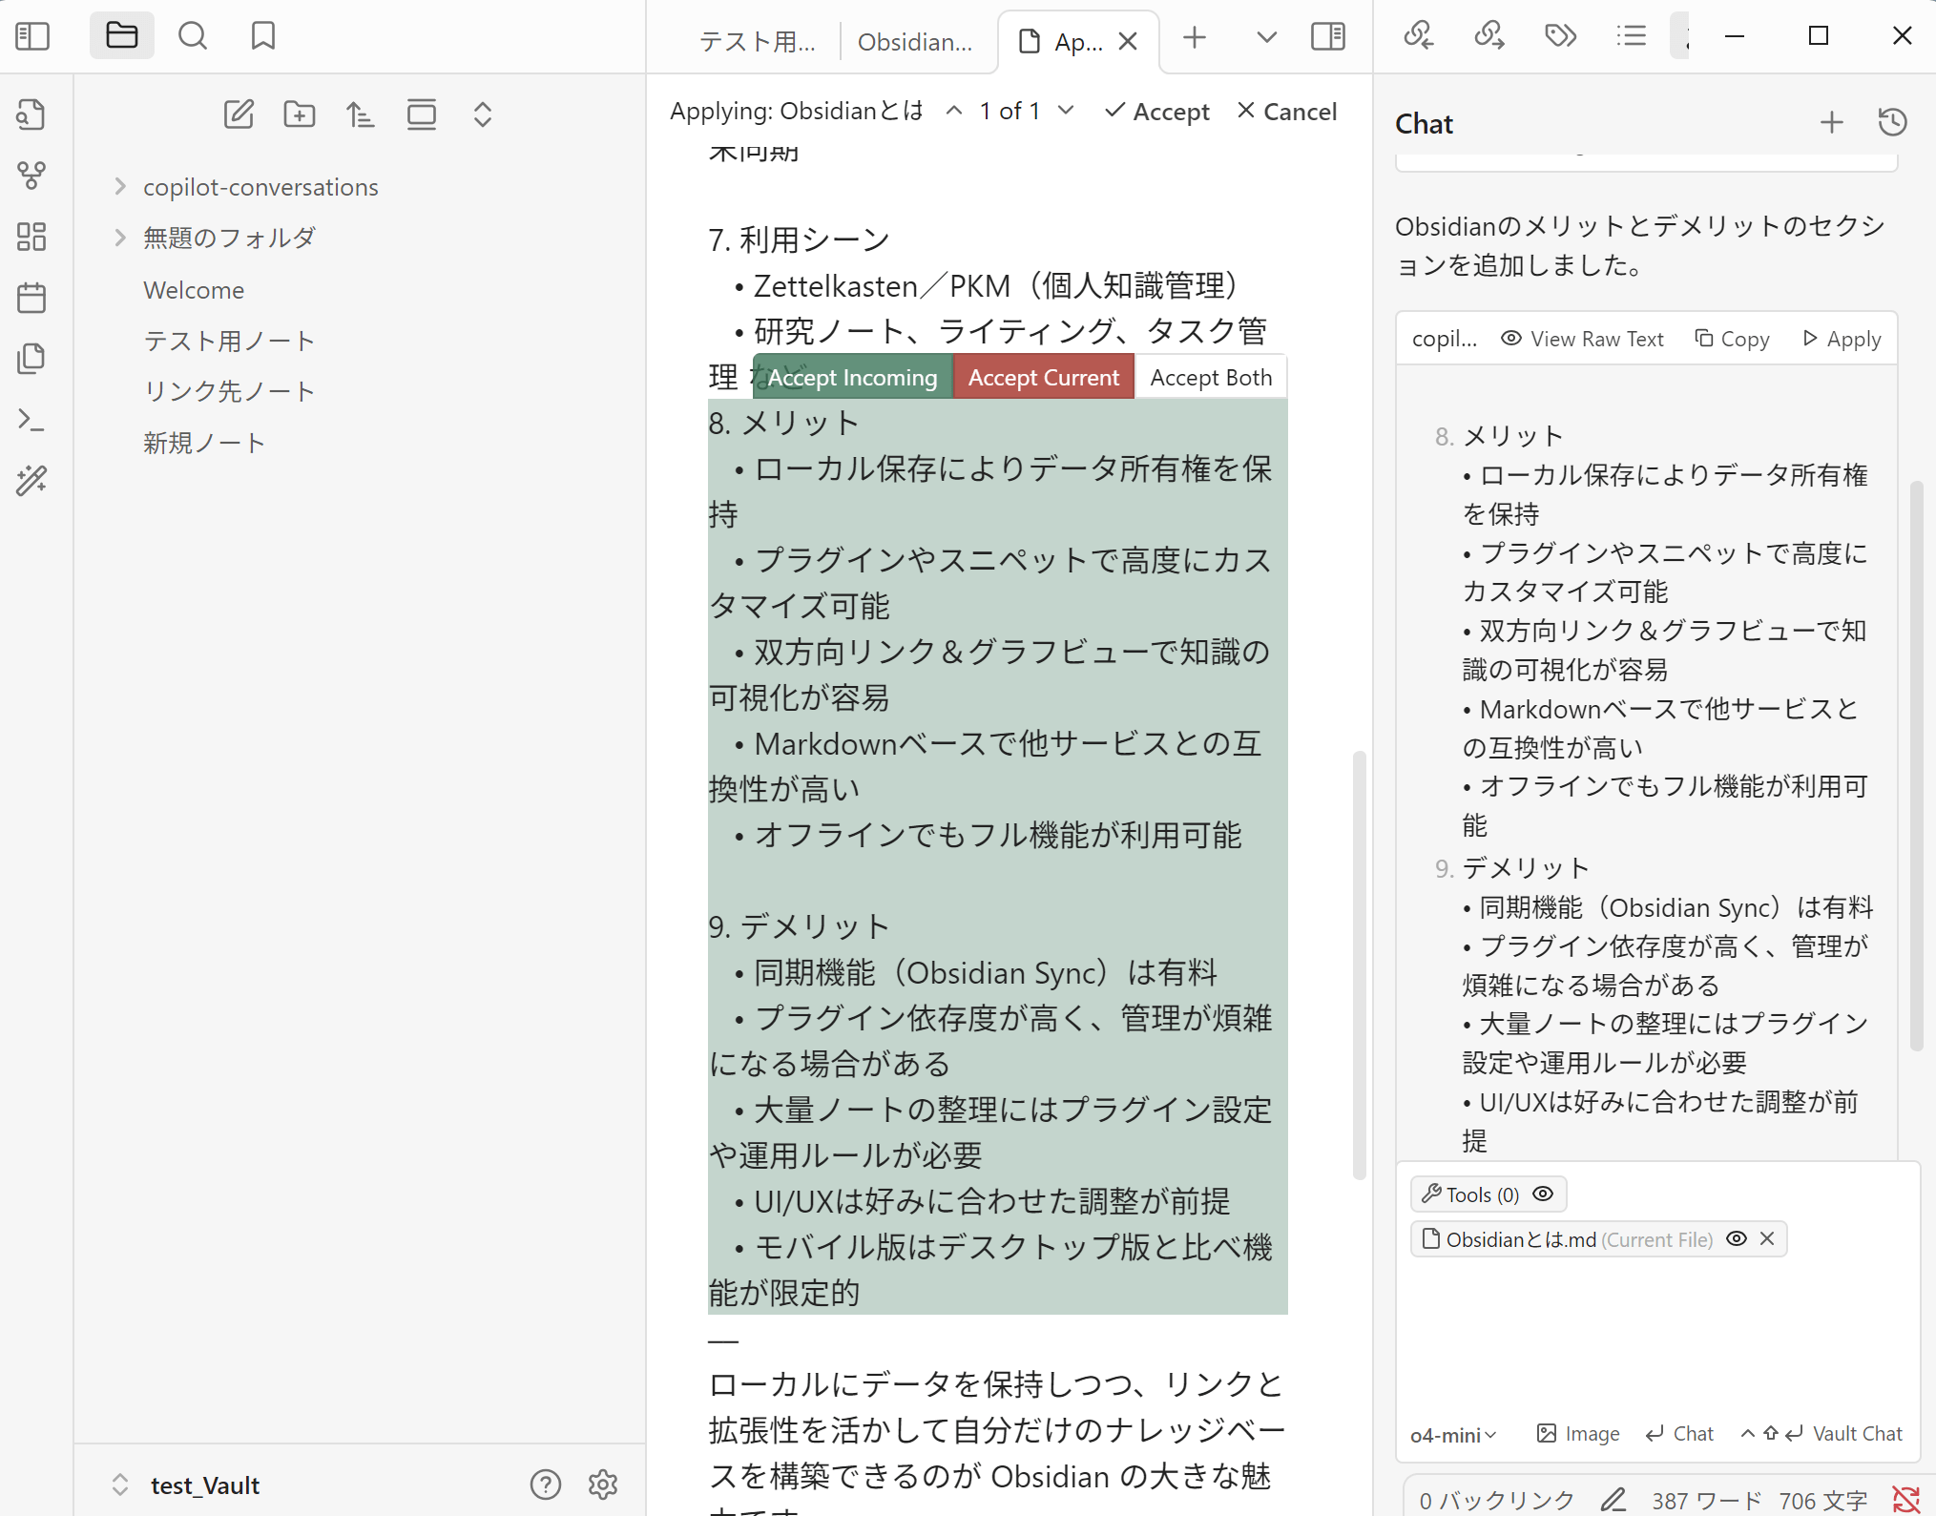The width and height of the screenshot is (1936, 1516).
Task: Open chat history
Action: 1892,122
